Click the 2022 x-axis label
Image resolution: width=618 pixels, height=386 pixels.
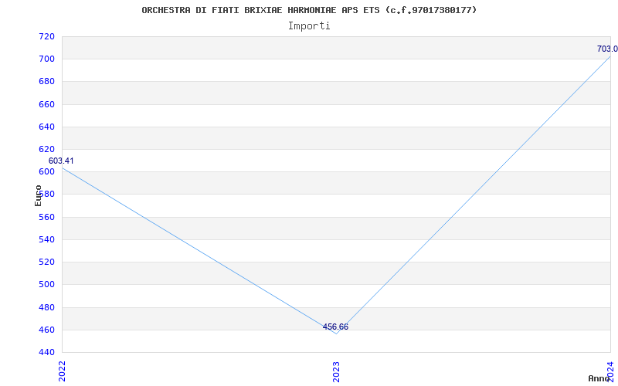(x=62, y=371)
